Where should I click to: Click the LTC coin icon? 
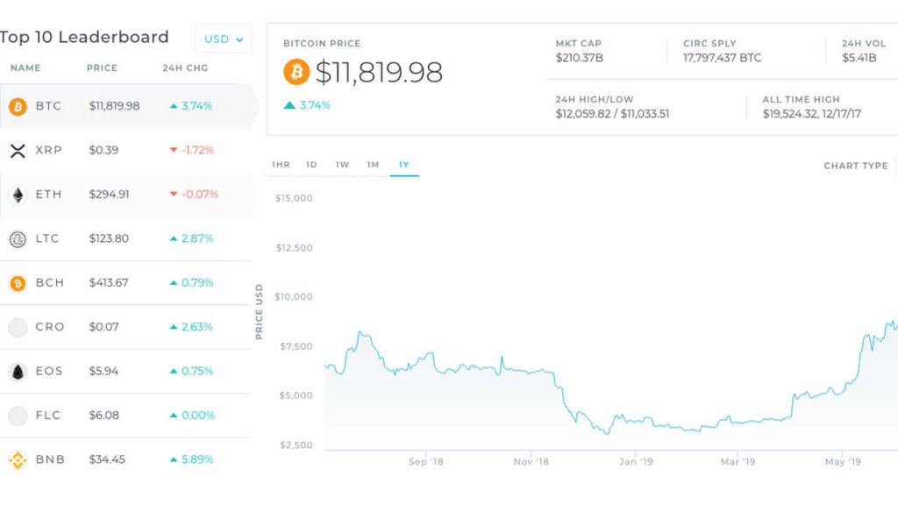coord(18,238)
